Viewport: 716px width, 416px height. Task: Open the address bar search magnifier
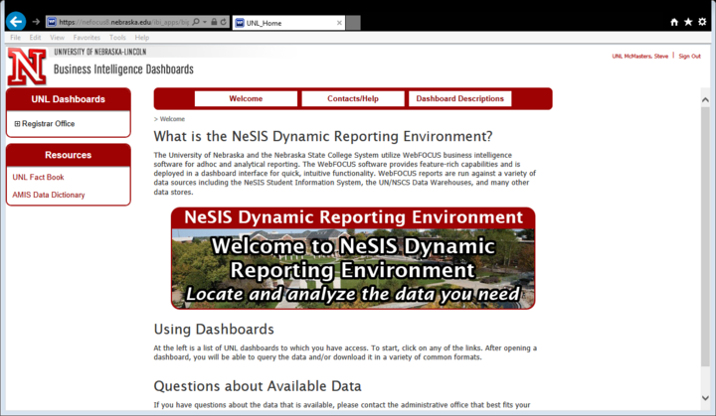point(196,22)
